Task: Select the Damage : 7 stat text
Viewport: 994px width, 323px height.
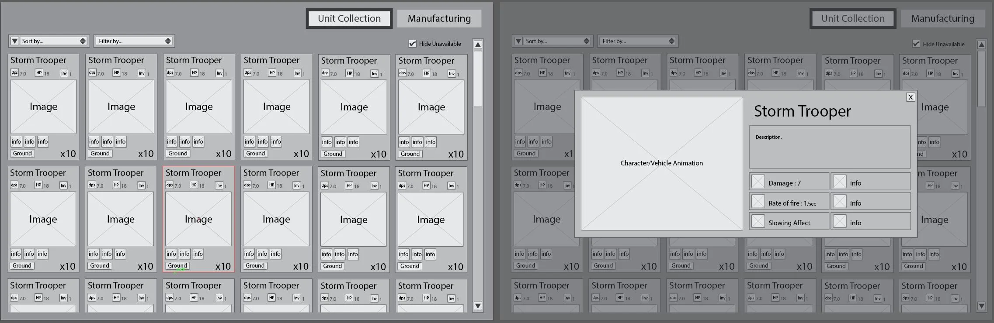Action: tap(785, 183)
